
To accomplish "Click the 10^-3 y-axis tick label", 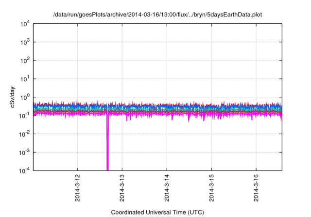I will pyautogui.click(x=24, y=153).
